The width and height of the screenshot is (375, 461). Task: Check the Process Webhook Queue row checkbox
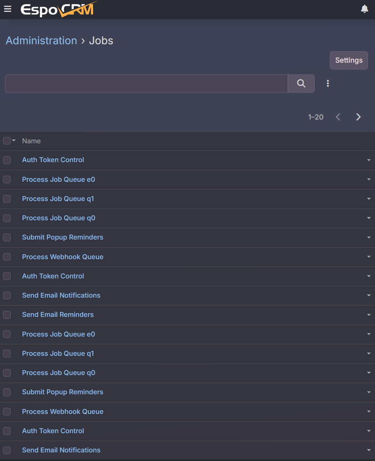[x=7, y=257]
